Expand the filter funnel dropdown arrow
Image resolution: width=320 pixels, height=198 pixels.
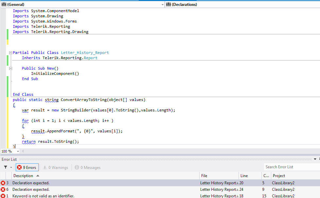pos(11,167)
